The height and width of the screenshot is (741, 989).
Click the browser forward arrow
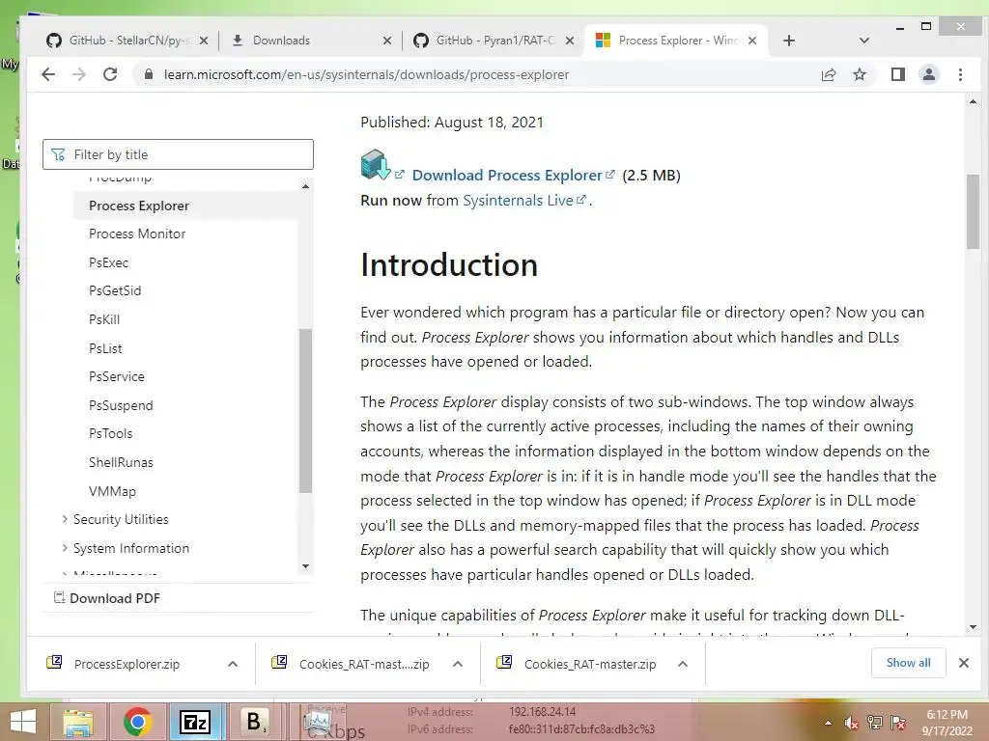(79, 74)
